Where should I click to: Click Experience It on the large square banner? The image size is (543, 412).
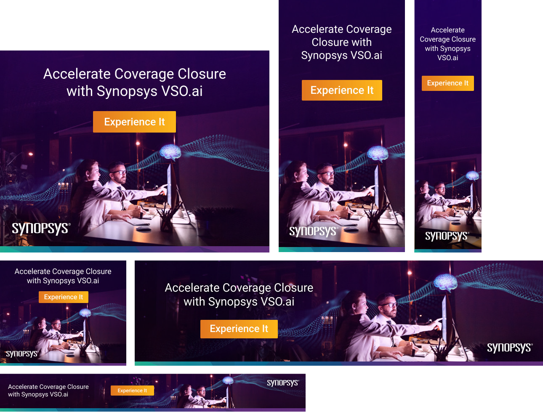coord(134,122)
